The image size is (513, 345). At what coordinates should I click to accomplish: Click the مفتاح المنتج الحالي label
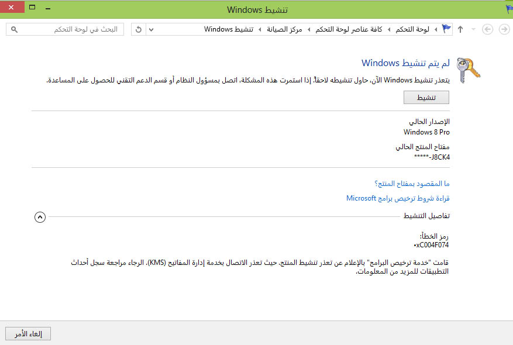click(x=422, y=147)
